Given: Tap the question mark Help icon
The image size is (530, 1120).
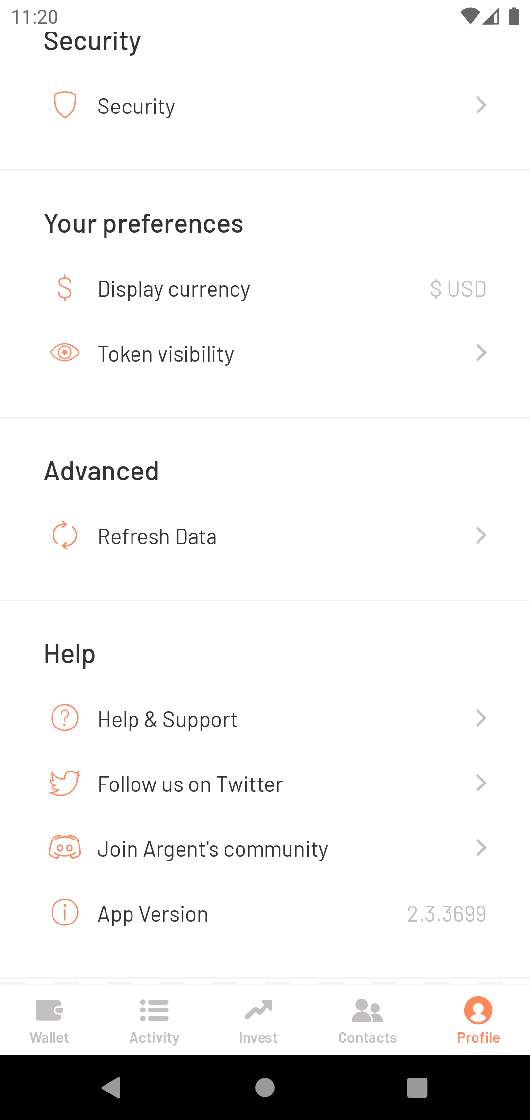Looking at the screenshot, I should [x=65, y=718].
